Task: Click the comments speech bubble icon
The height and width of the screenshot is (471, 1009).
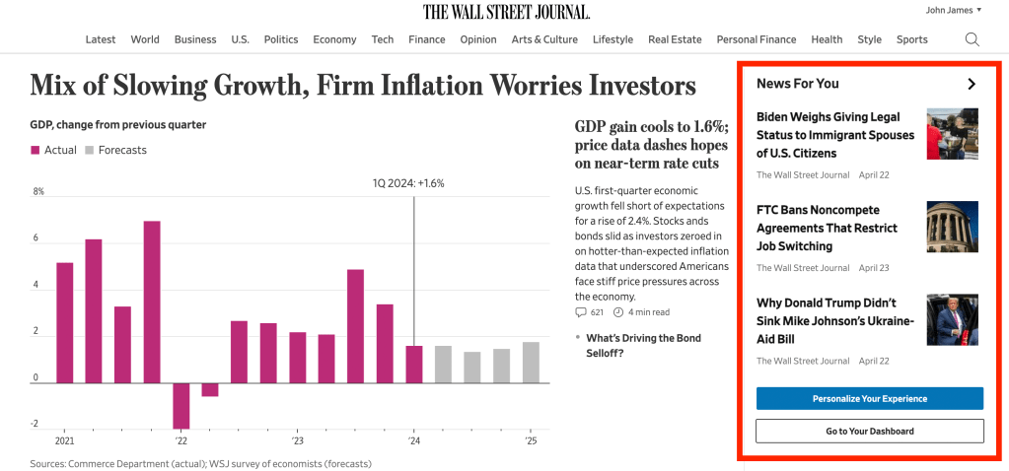Action: point(580,312)
